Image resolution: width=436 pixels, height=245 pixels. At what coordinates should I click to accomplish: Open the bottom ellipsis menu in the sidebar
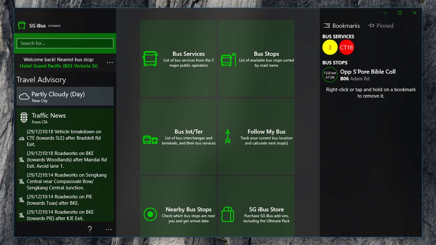(108, 230)
